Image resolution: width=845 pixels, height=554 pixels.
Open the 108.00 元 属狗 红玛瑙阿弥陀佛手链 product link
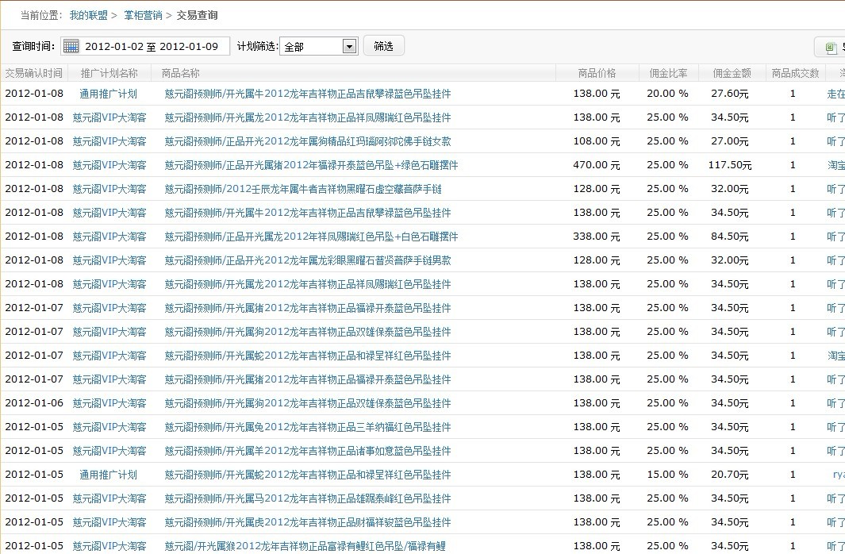[308, 141]
